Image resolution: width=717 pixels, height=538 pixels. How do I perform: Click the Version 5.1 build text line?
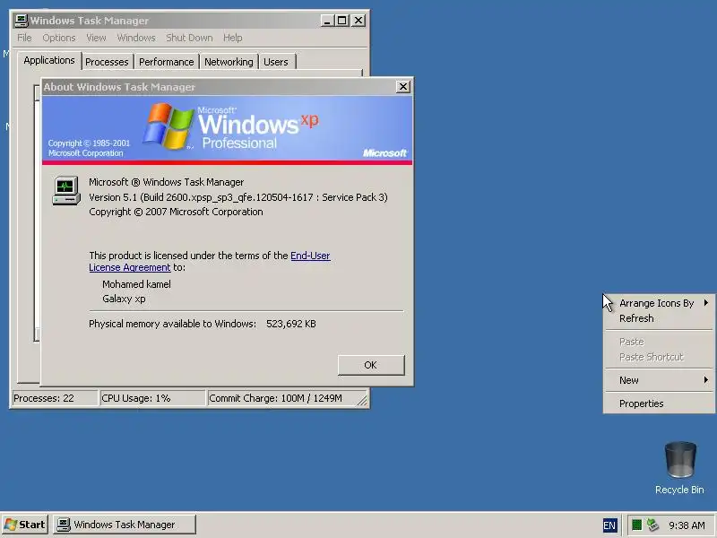point(238,197)
